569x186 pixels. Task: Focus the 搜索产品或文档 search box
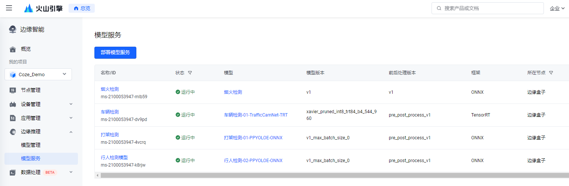coord(487,8)
